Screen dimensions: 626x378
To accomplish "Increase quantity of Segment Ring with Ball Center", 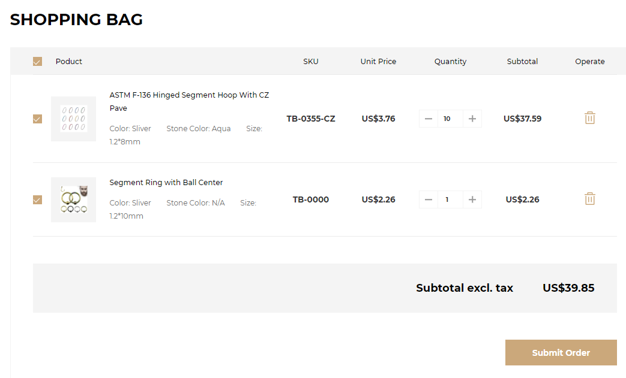I will (x=472, y=199).
